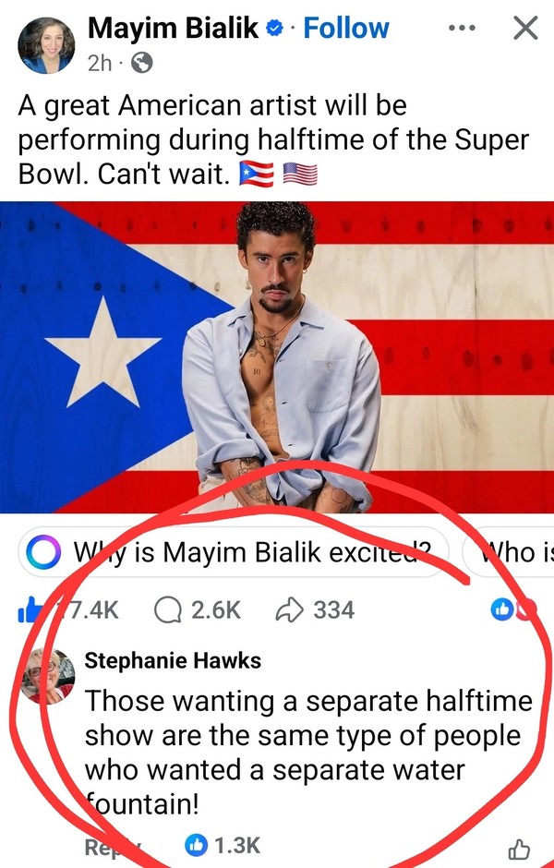Follow Mayim Bialik
Image resolution: width=554 pixels, height=868 pixels.
(346, 29)
